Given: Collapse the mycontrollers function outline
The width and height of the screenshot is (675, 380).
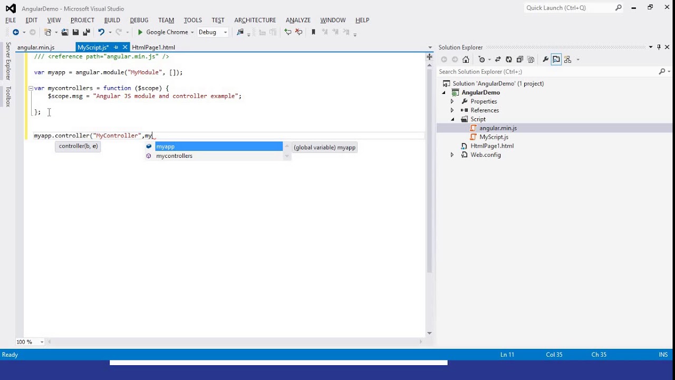Looking at the screenshot, I should (31, 88).
